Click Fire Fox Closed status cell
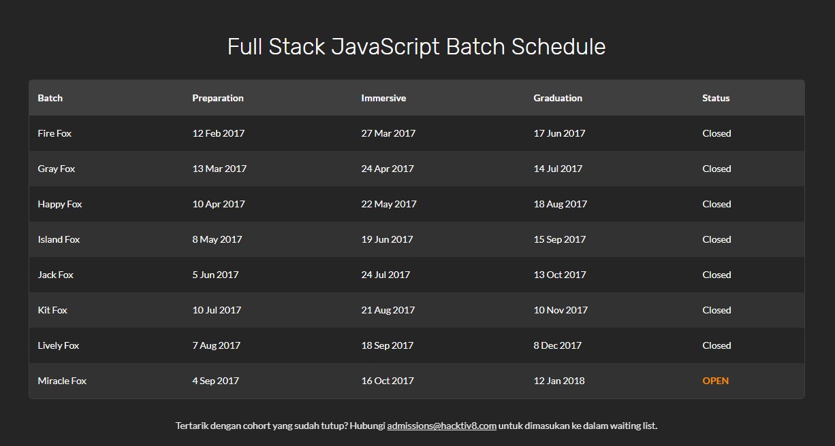This screenshot has width=835, height=446. coord(716,133)
